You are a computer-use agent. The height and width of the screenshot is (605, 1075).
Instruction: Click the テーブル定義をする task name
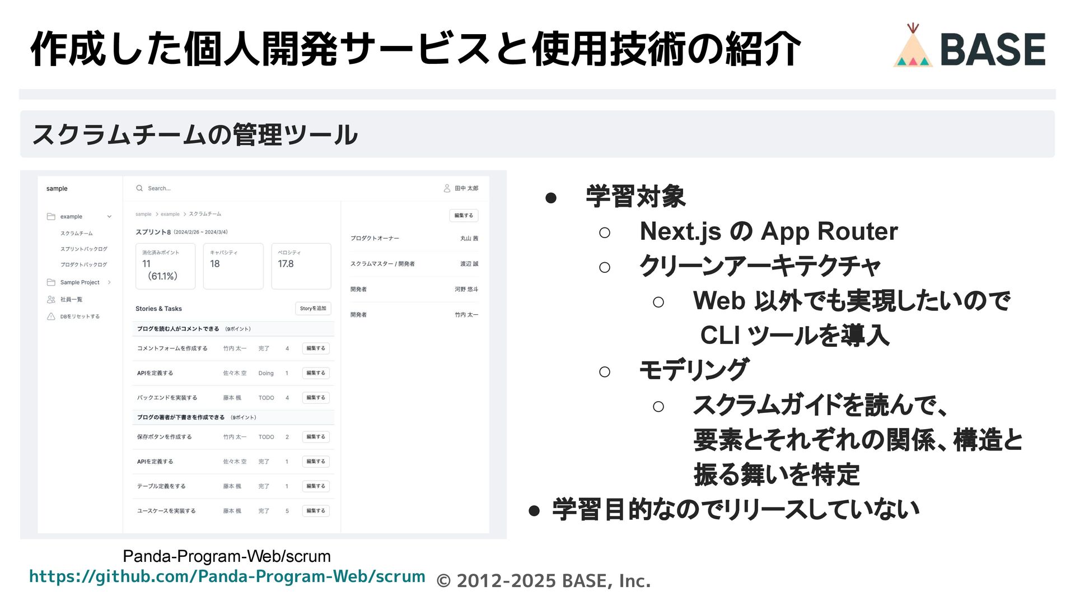point(161,486)
